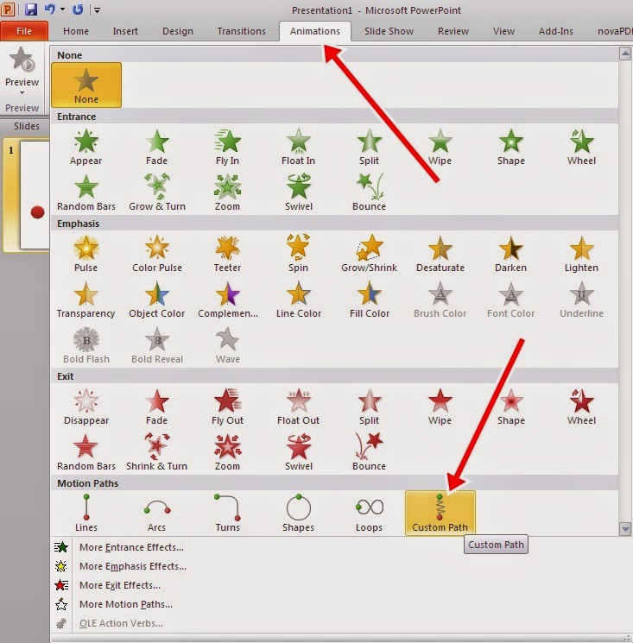Apply the Line Color emphasis effect
Viewport: 633px width, 643px height.
pyautogui.click(x=298, y=299)
